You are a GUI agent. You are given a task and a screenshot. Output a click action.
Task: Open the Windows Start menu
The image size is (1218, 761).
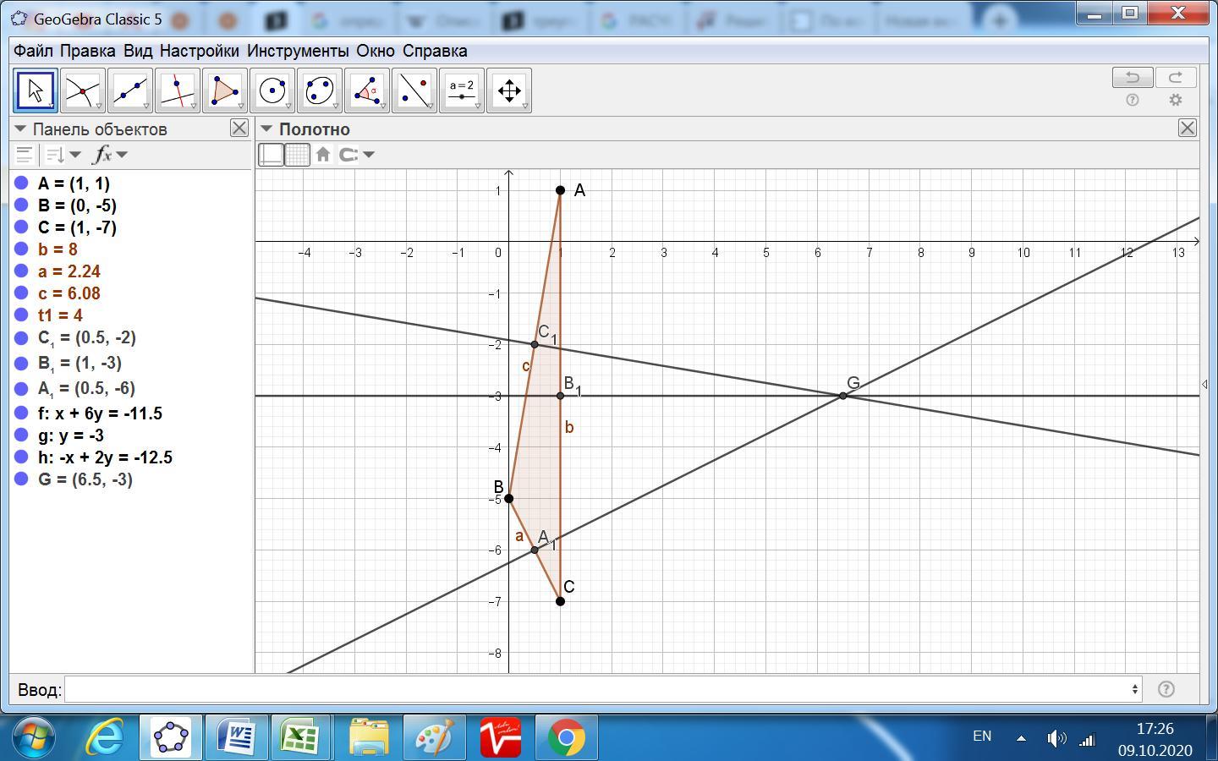(36, 737)
